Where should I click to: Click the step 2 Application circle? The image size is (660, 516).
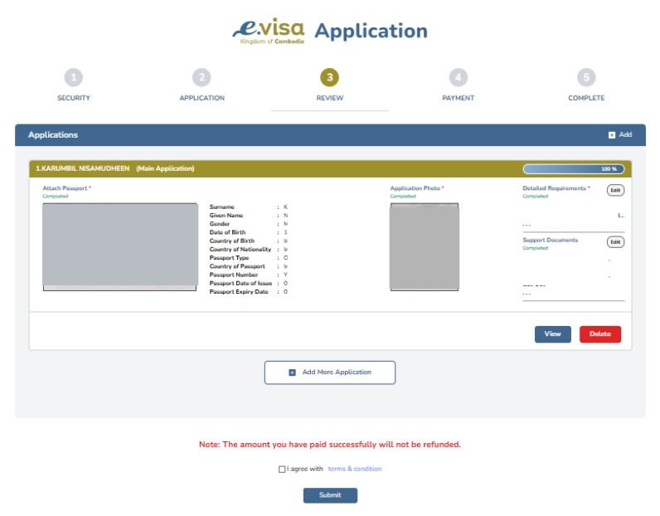click(x=201, y=78)
